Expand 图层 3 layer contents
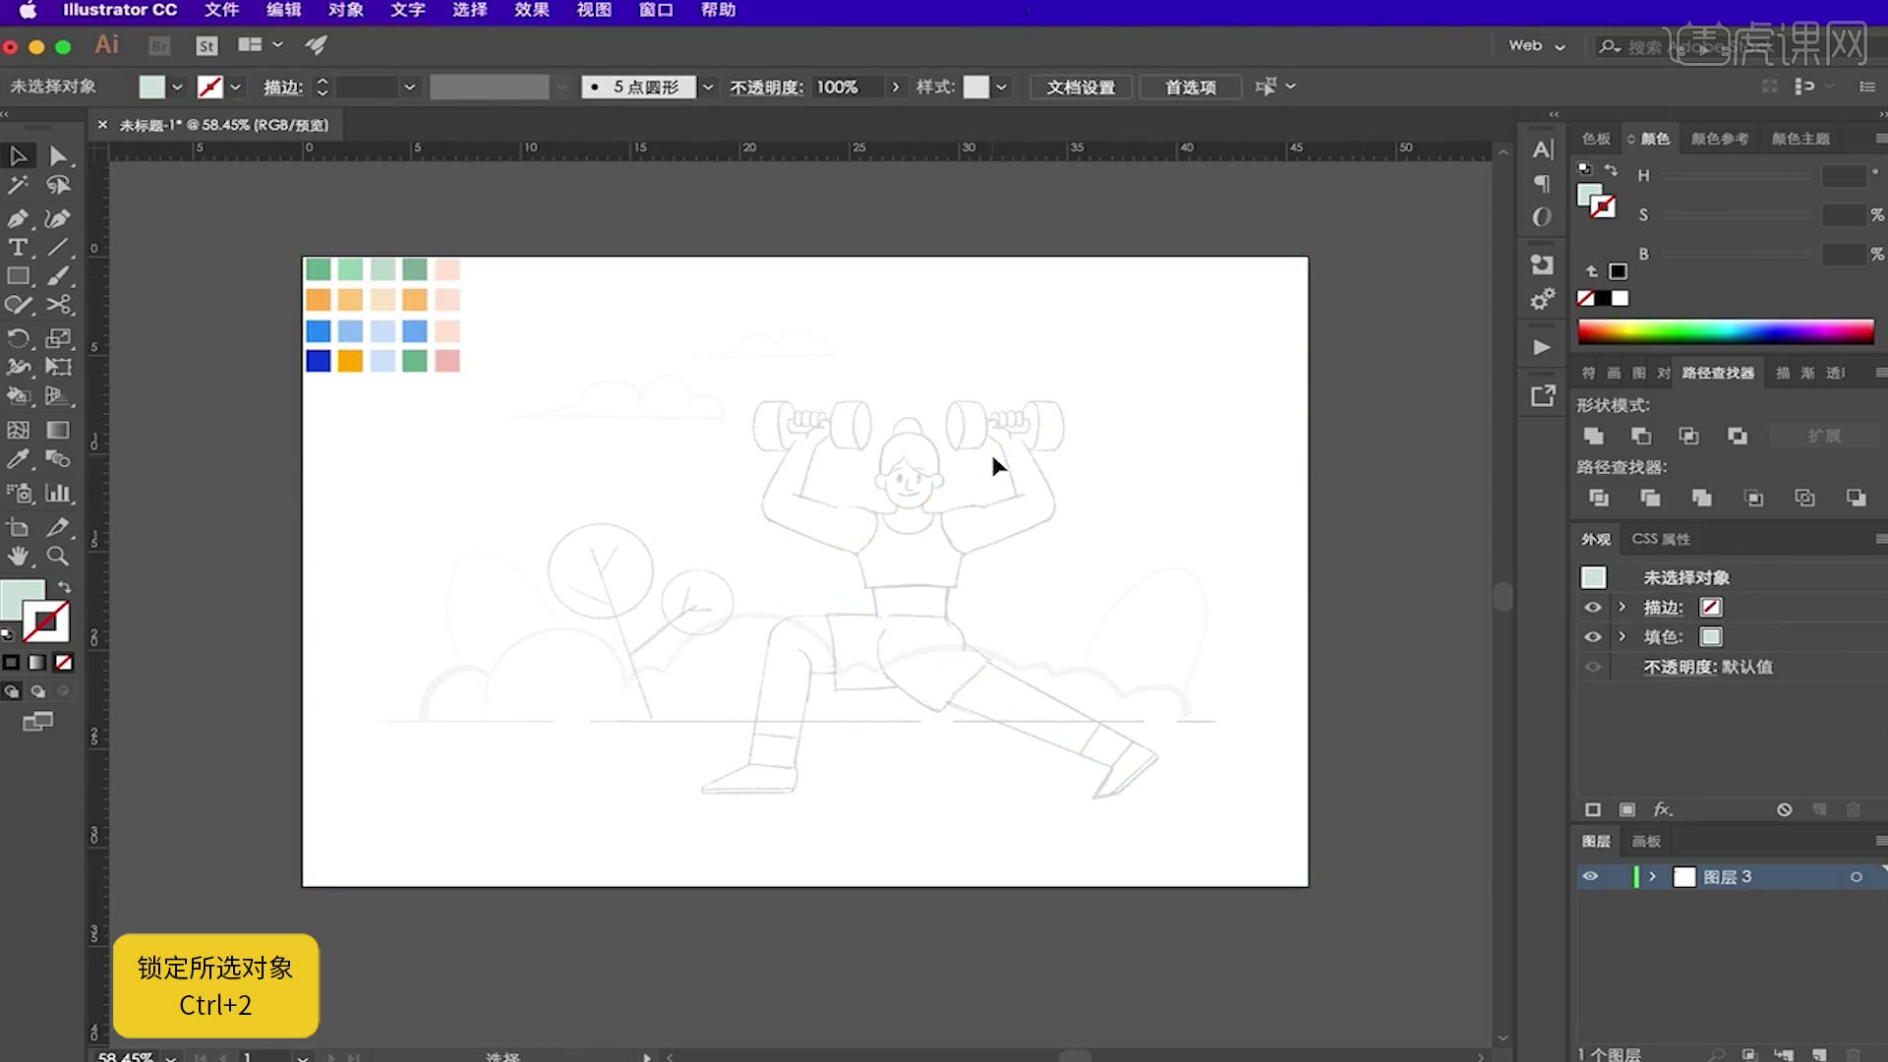Image resolution: width=1888 pixels, height=1062 pixels. point(1653,876)
